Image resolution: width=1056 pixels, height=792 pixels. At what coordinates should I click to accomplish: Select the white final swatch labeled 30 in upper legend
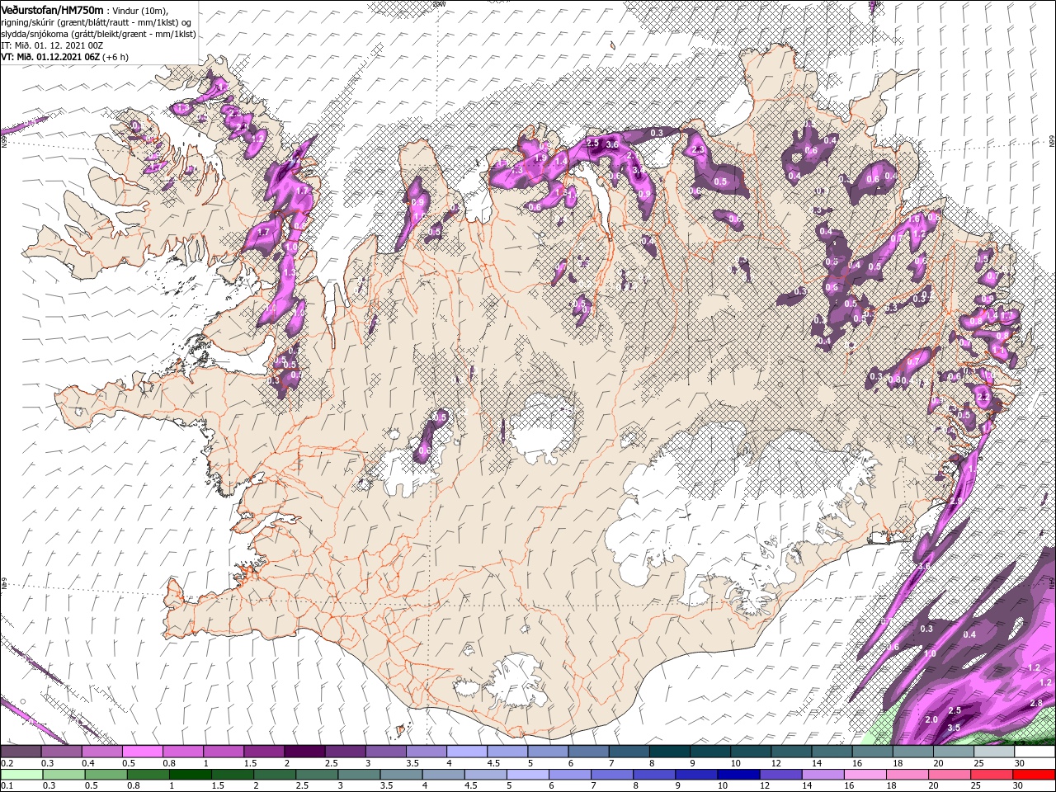(1034, 752)
